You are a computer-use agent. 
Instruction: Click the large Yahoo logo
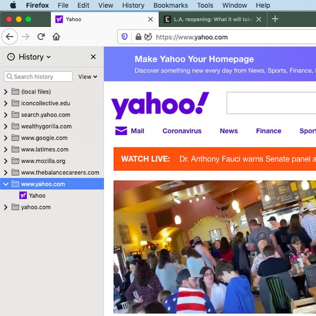tap(160, 106)
